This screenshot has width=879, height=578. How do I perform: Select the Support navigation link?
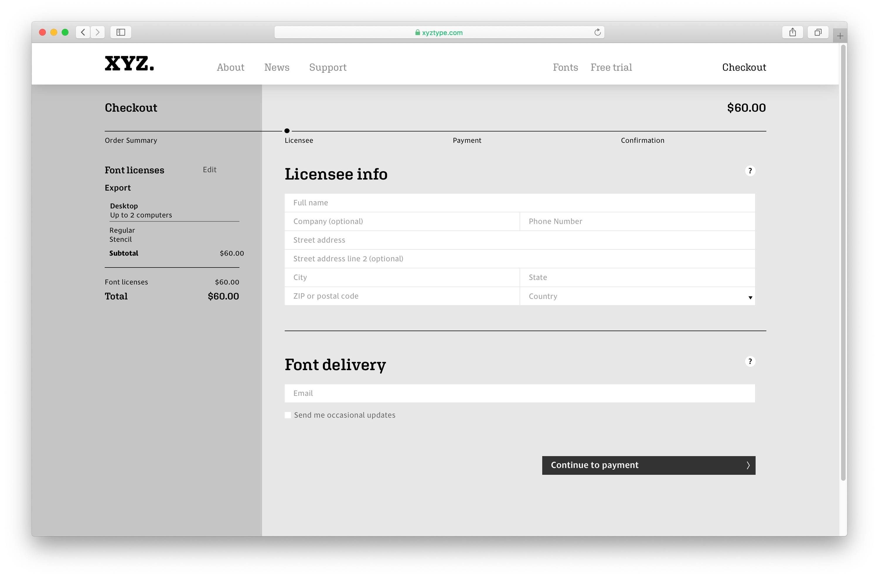(328, 67)
